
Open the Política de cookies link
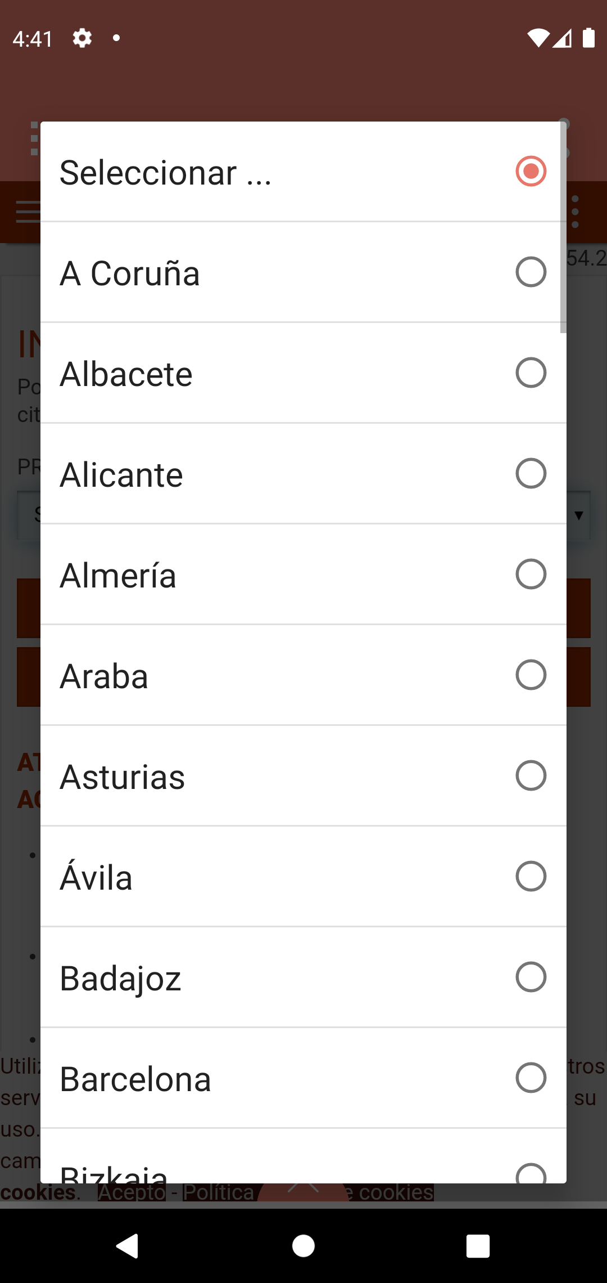pyautogui.click(x=219, y=1192)
